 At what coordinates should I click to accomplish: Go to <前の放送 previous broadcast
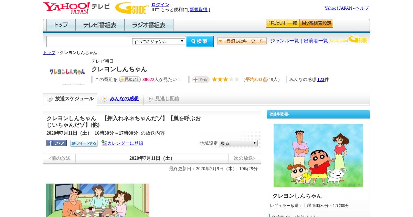coord(60,158)
